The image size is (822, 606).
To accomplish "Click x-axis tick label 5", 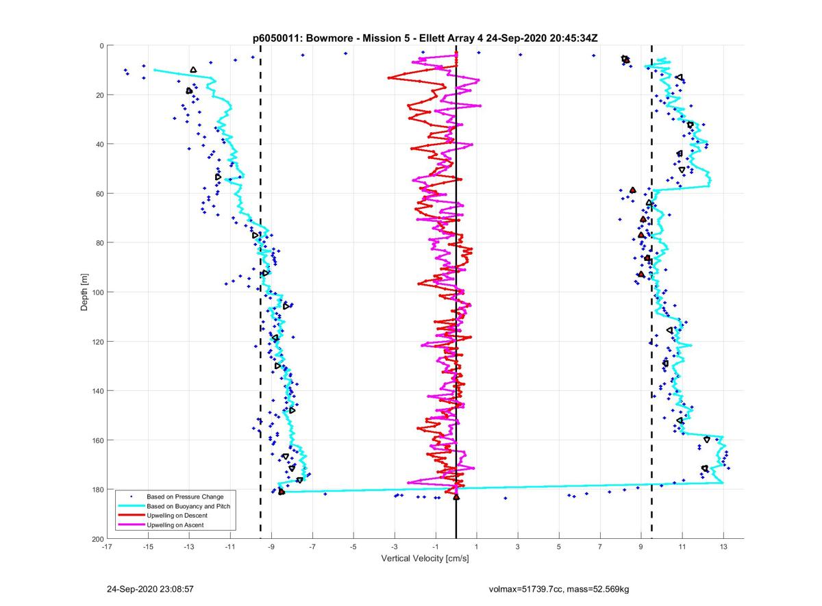I will (559, 547).
